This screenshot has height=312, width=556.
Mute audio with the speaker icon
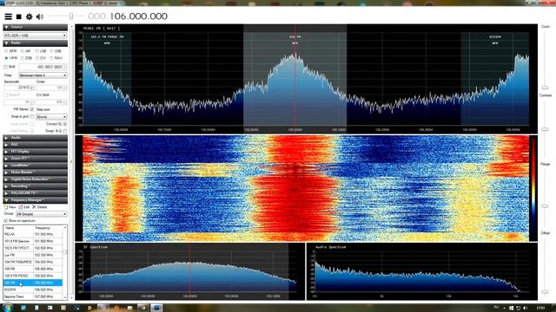click(x=40, y=16)
